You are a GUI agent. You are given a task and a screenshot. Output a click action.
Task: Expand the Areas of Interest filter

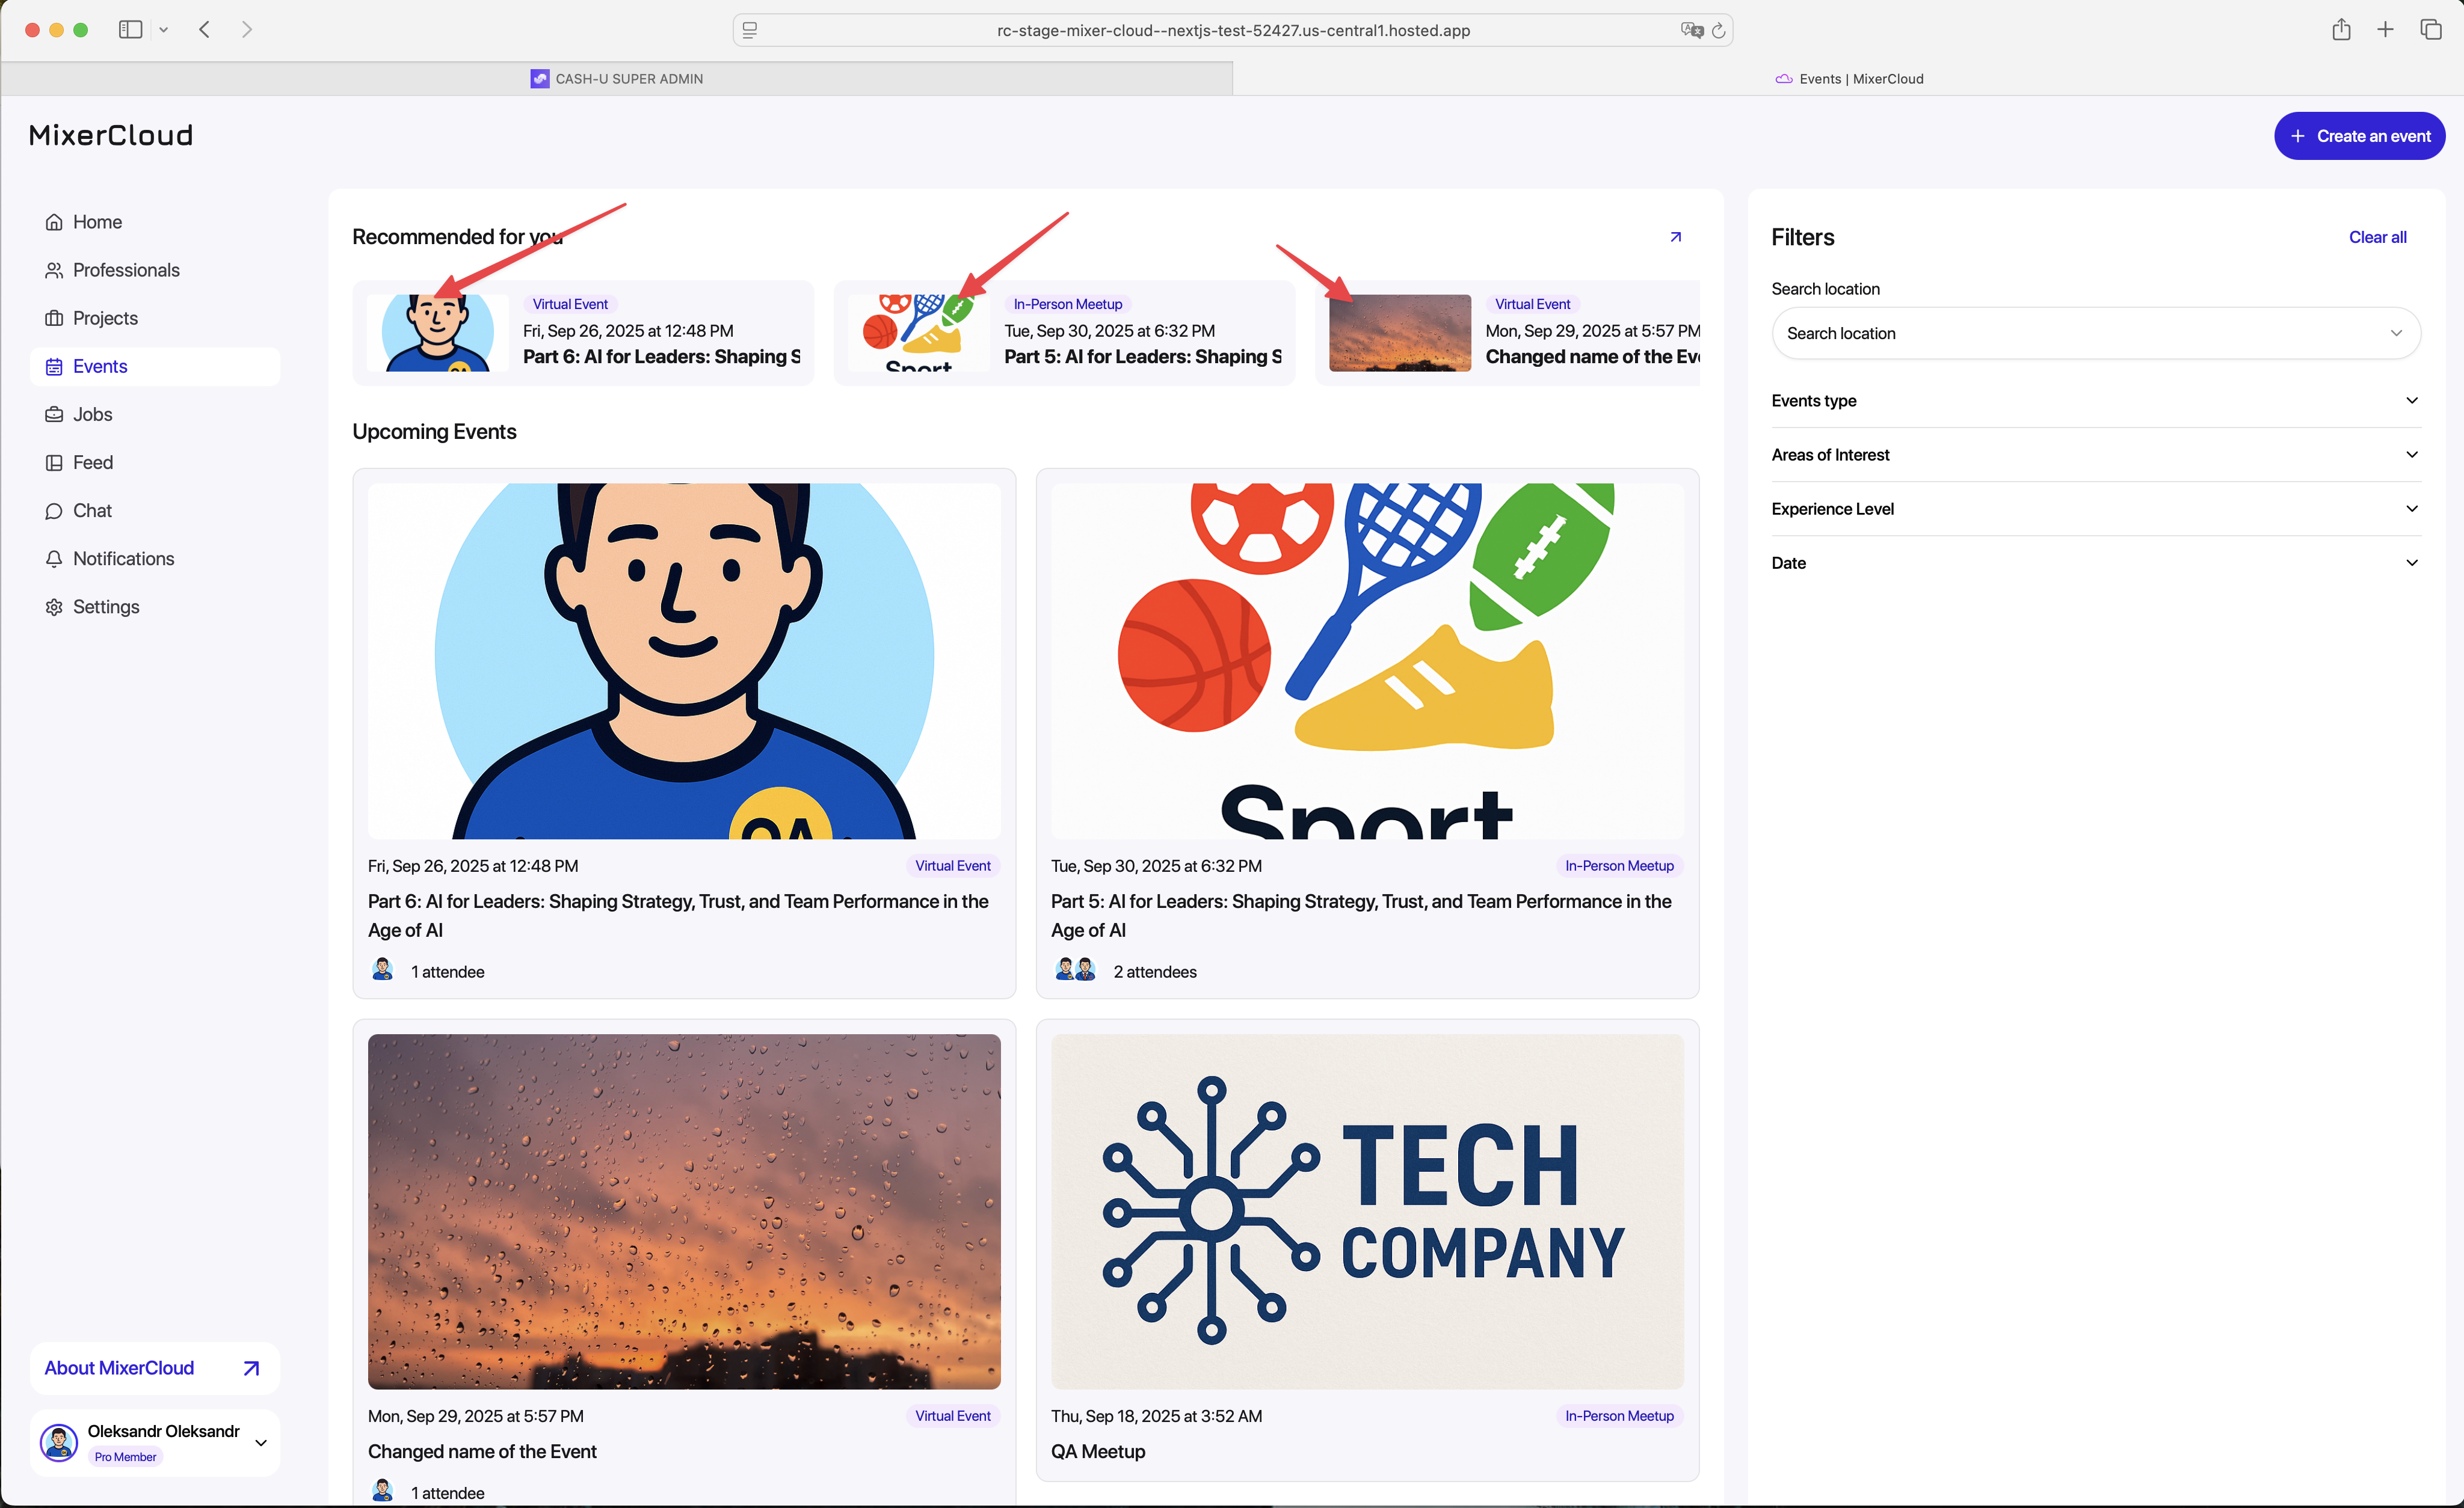[2095, 455]
